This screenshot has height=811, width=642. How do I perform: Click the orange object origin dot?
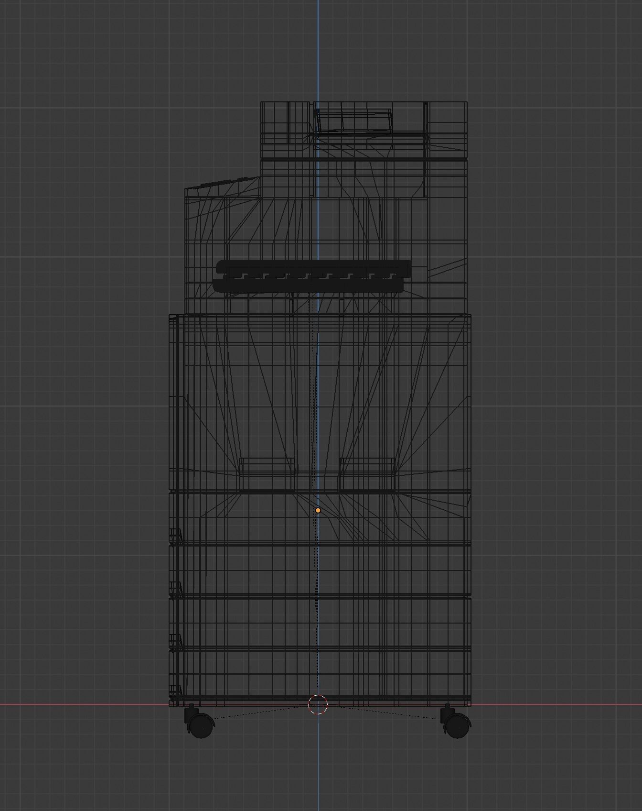pyautogui.click(x=318, y=511)
